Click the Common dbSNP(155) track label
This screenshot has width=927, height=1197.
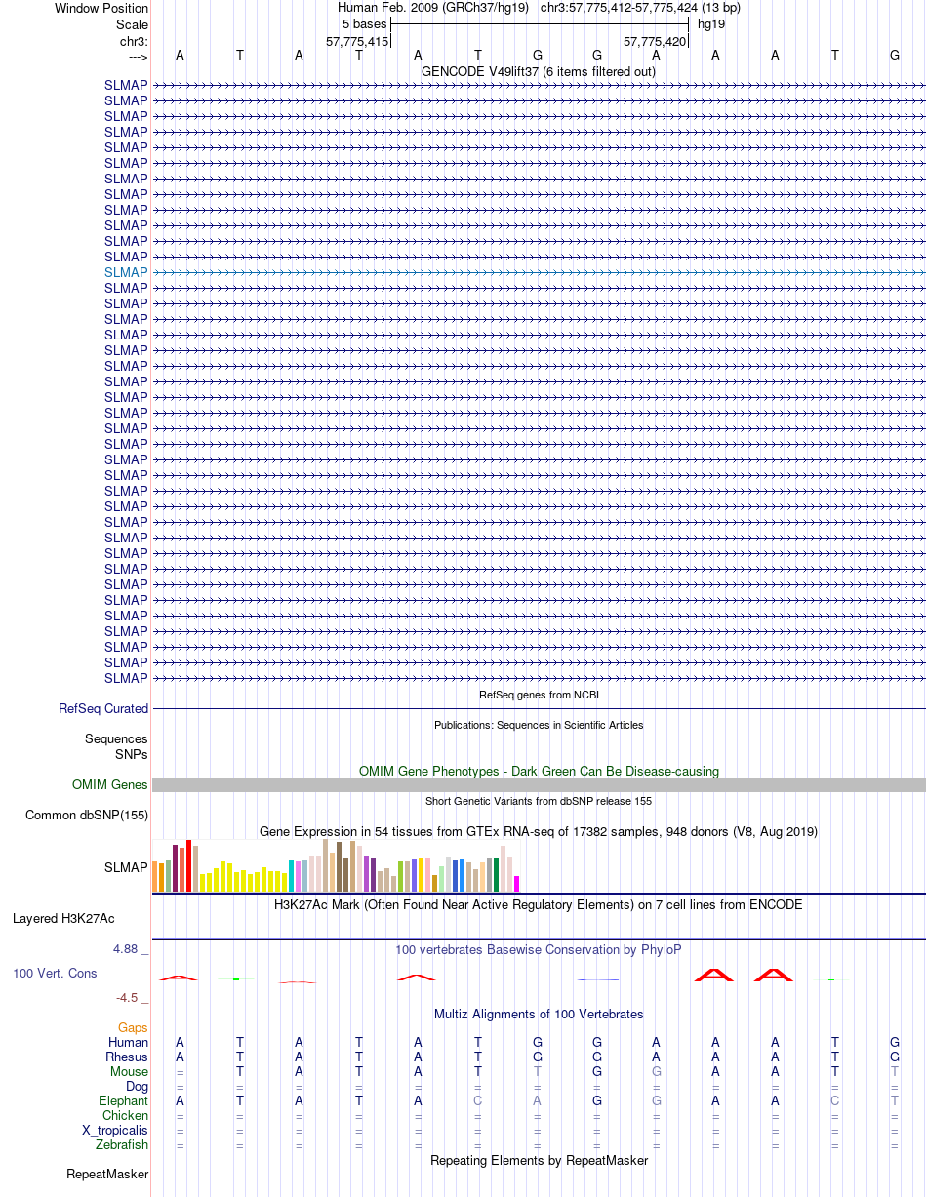tap(87, 815)
